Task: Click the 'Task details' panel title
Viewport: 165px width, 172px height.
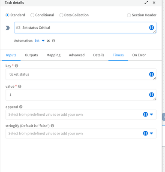Action: tap(14, 3)
